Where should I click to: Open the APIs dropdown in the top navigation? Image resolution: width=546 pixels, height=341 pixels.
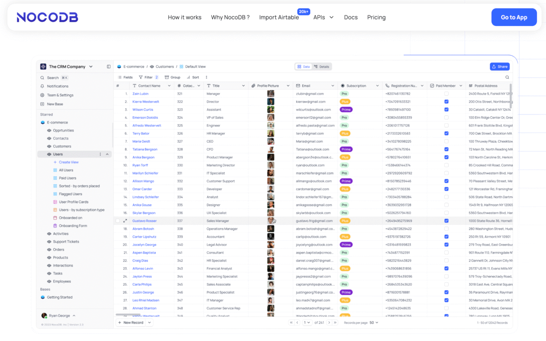click(323, 17)
